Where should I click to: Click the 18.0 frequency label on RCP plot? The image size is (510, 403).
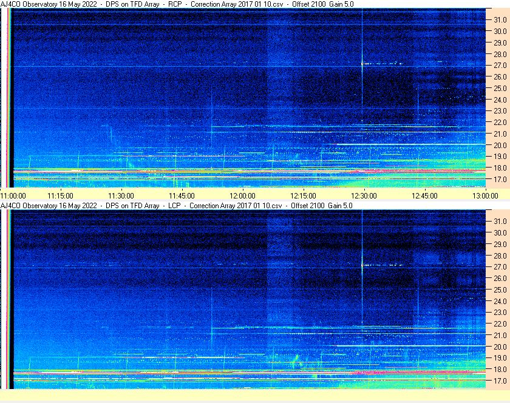tap(500, 168)
